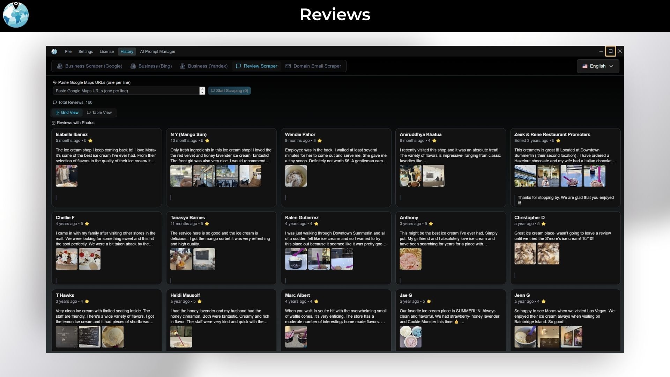Image resolution: width=670 pixels, height=377 pixels.
Task: Click the URL box up stepper arrow
Action: click(x=202, y=89)
